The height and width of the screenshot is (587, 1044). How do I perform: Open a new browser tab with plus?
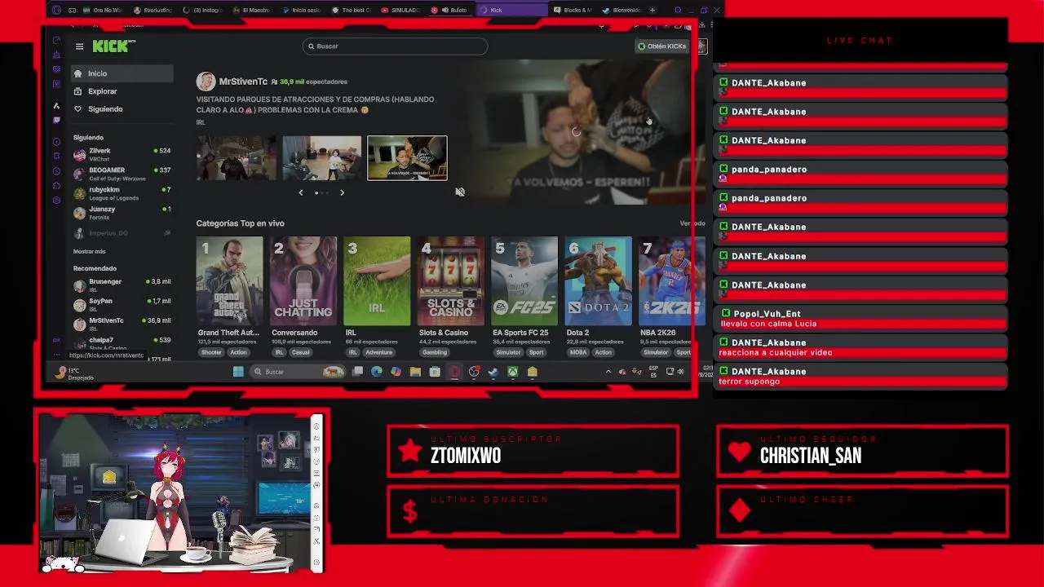652,10
